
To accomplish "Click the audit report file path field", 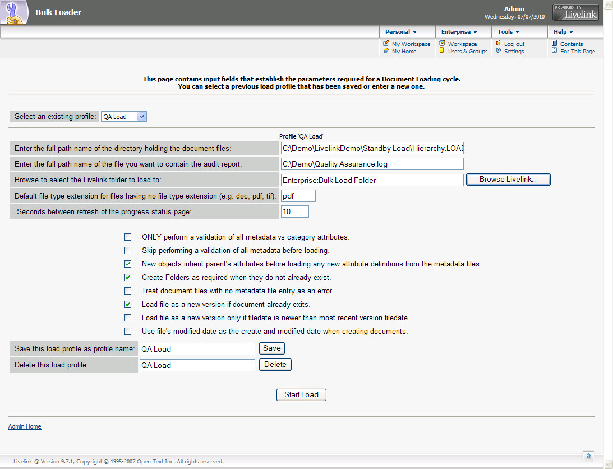I will pos(372,164).
